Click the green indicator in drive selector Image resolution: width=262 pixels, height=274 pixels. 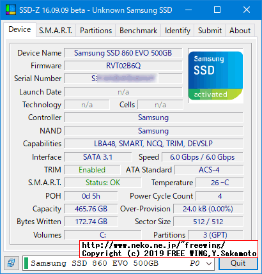point(26,263)
